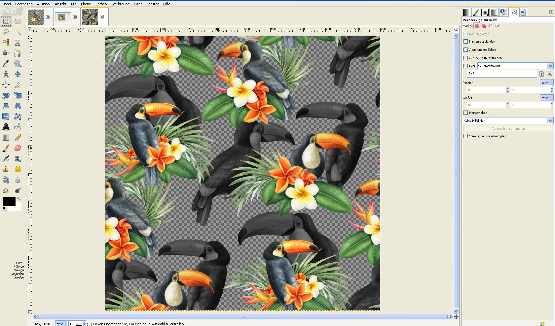Select the Text tool

tap(6, 127)
